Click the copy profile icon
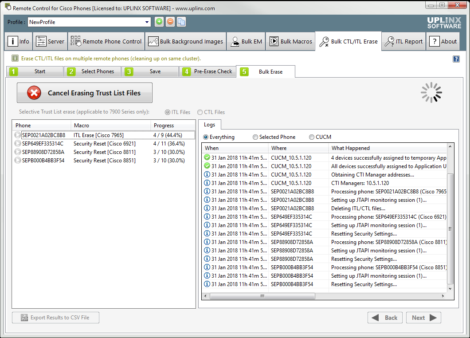 tap(181, 22)
